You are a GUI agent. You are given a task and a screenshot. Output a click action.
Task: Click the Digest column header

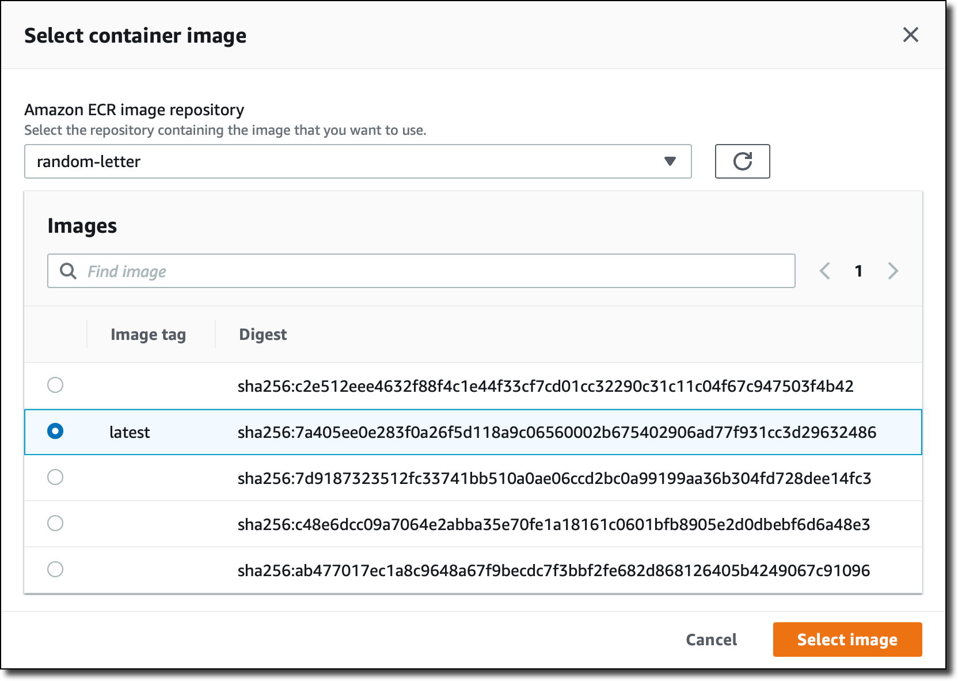(x=263, y=334)
